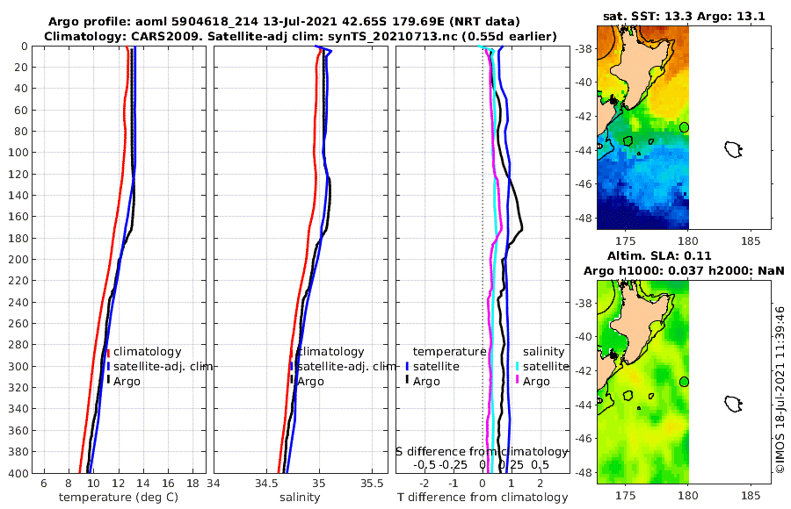Click 'S difference from climatology' label
This screenshot has width=791, height=509.
(x=482, y=452)
